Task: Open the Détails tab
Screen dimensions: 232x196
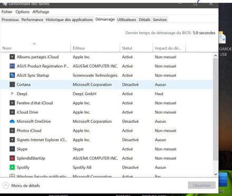Action: coord(144,20)
